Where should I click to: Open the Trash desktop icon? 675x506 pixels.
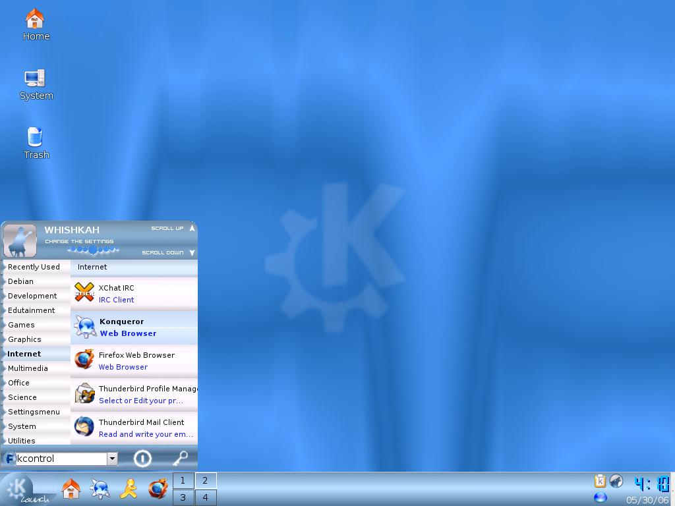pos(36,143)
